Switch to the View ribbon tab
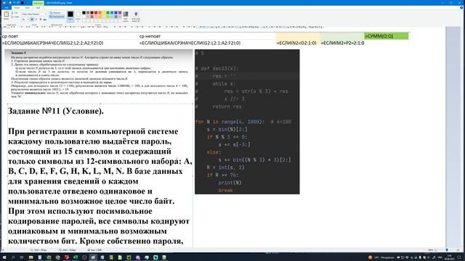The width and height of the screenshot is (465, 261). (27, 8)
